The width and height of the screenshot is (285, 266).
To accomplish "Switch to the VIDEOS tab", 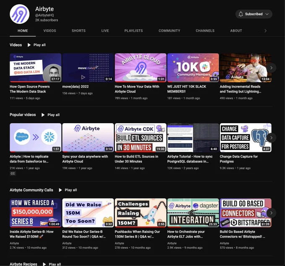I will click(x=49, y=31).
